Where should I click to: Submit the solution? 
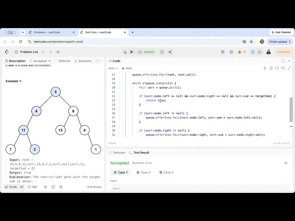point(146,52)
